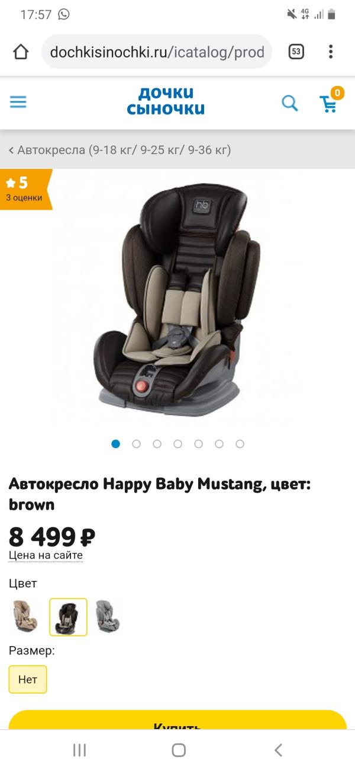The width and height of the screenshot is (355, 770).
Task: Go back to Автокресла category breadcrumb
Action: tap(120, 150)
